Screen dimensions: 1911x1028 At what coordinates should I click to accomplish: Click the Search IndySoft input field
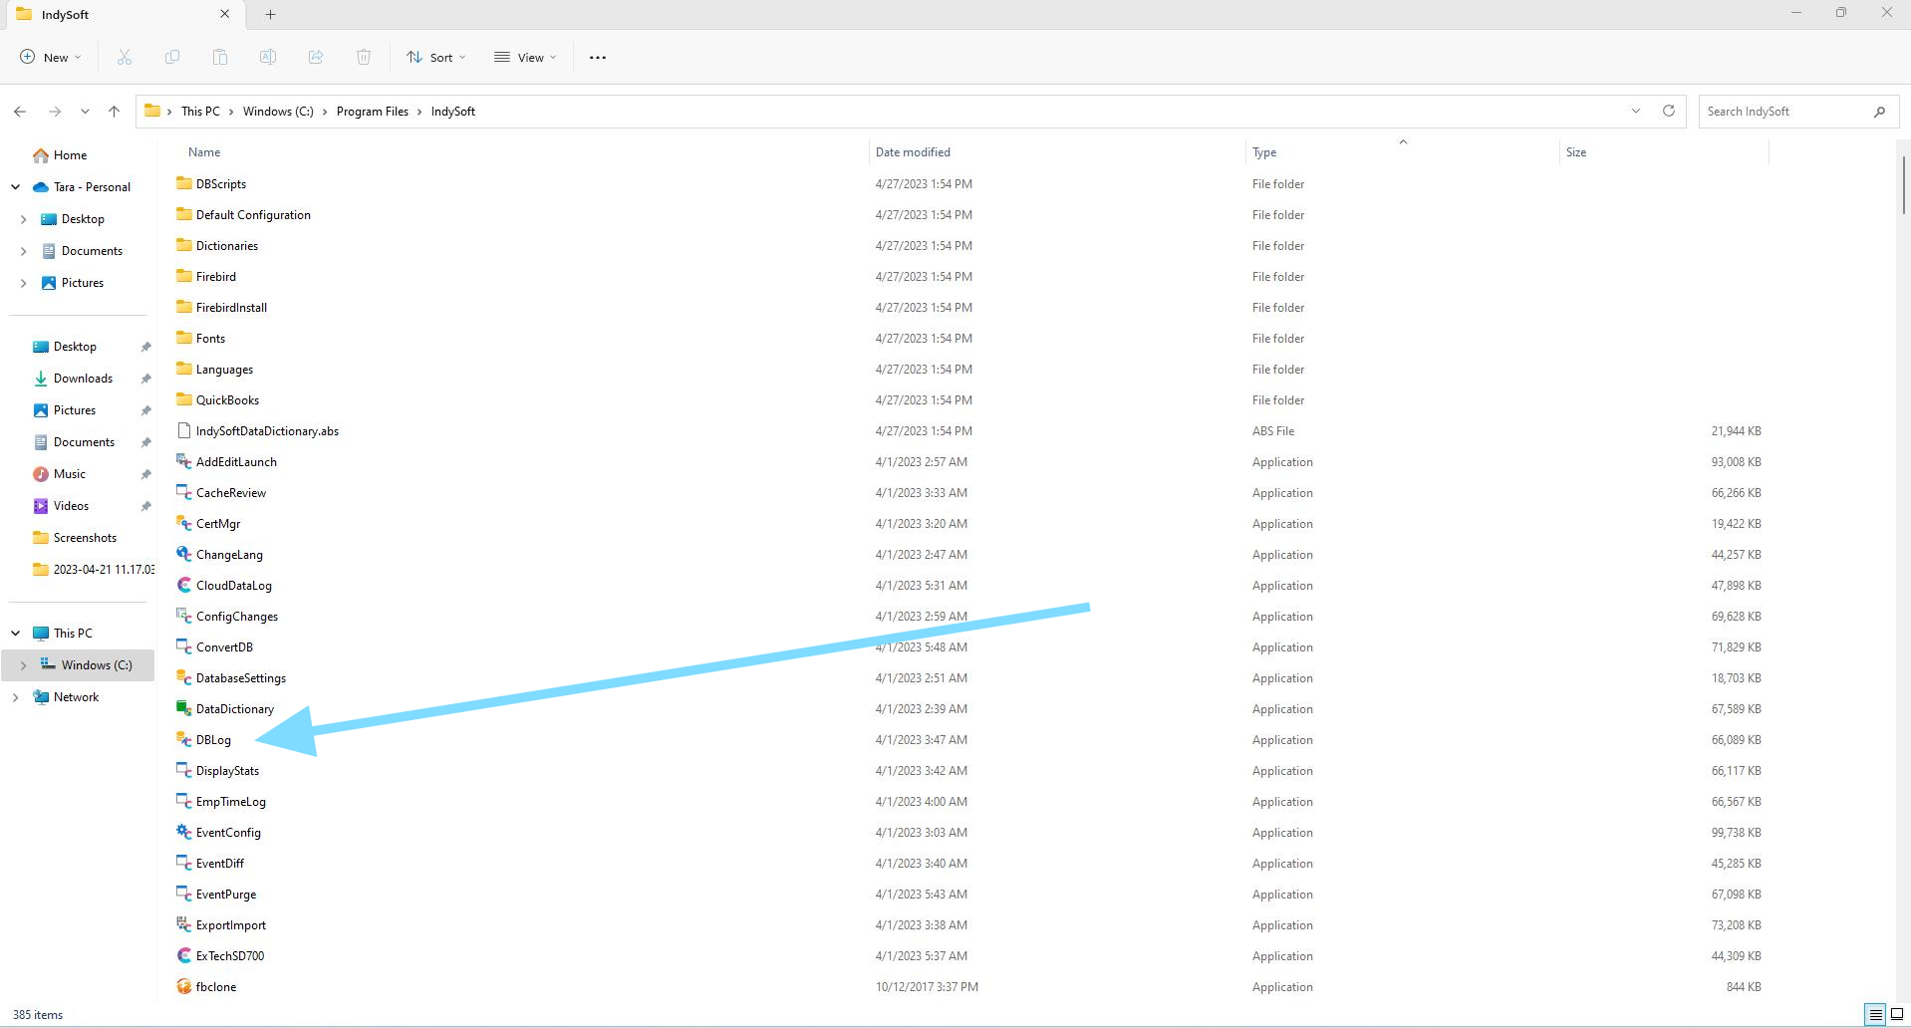[x=1783, y=112]
